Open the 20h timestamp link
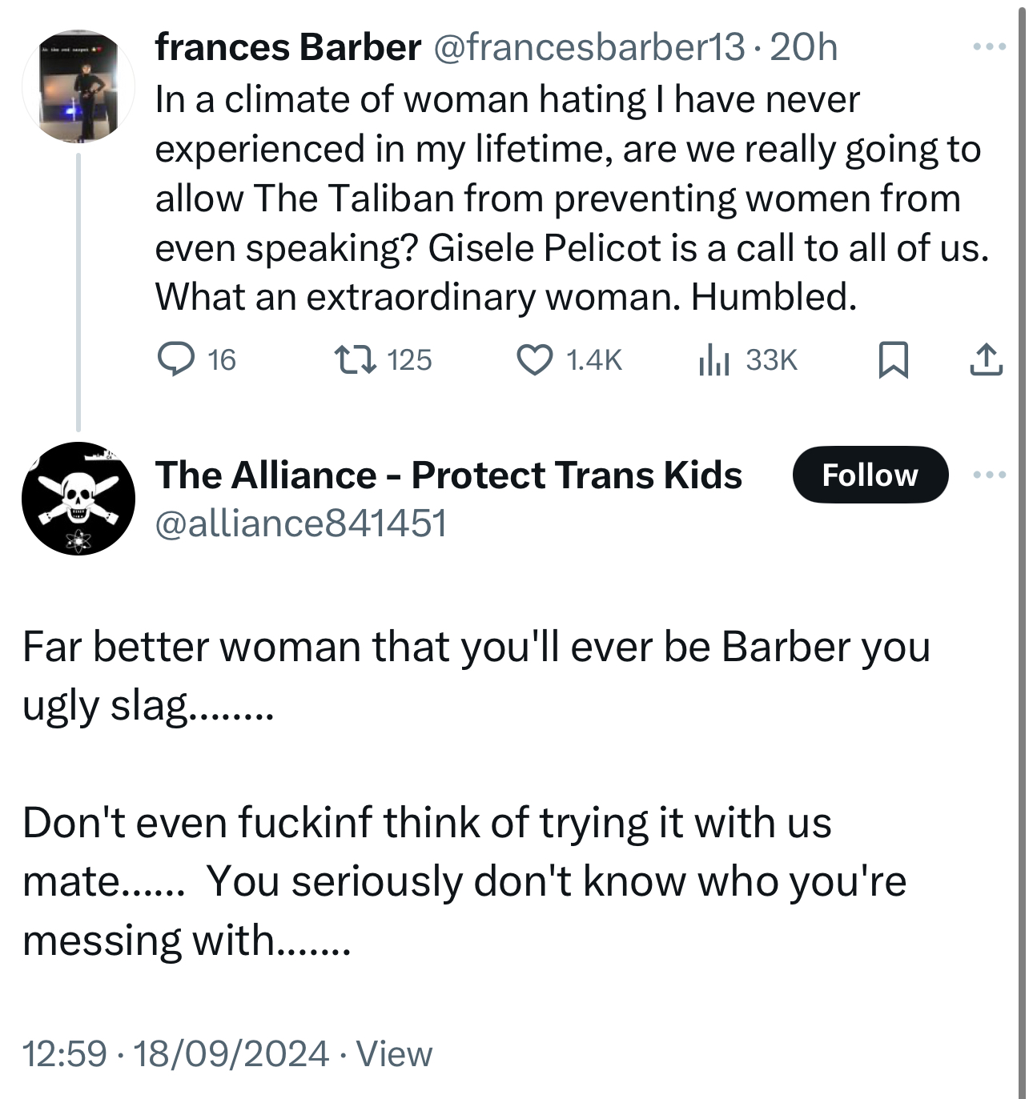1033x1099 pixels. tap(803, 48)
